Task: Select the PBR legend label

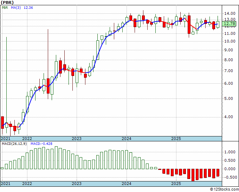Action: [5, 8]
